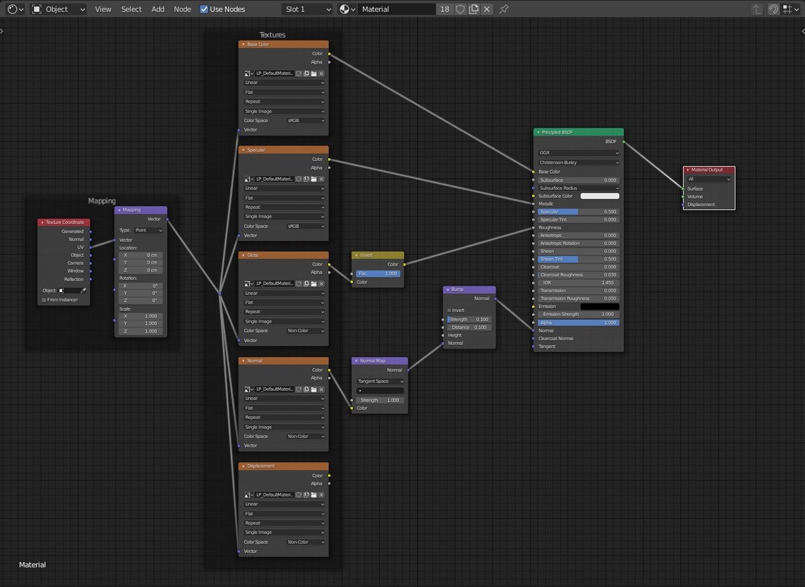Duplicate the material with new-copy icon
Image resolution: width=805 pixels, height=587 pixels.
[x=474, y=9]
